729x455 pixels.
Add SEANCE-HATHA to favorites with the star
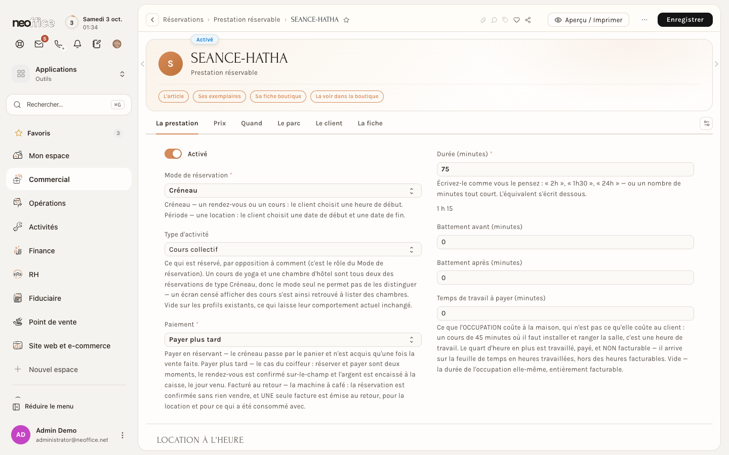click(x=346, y=20)
